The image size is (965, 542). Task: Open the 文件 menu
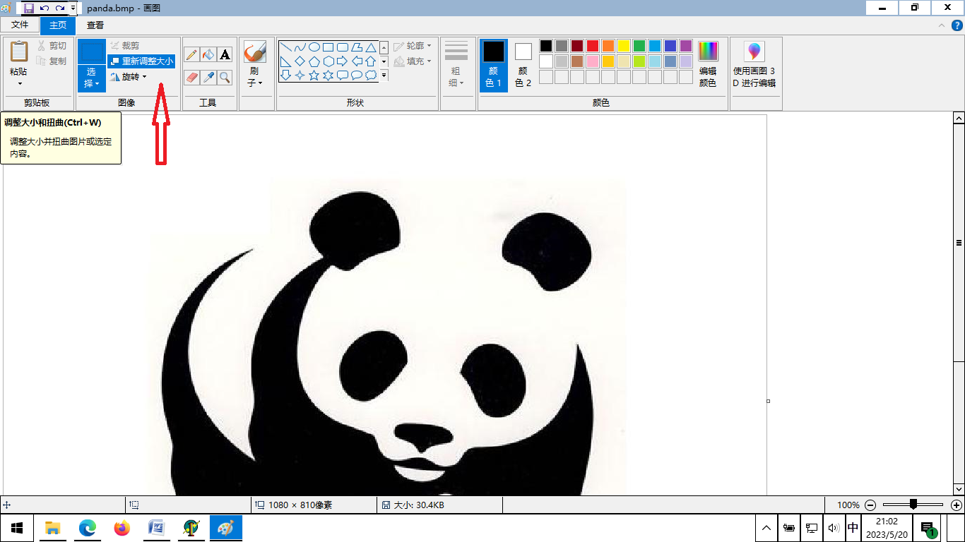20,25
